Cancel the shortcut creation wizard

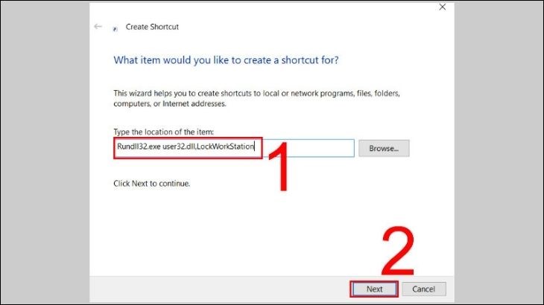click(423, 289)
